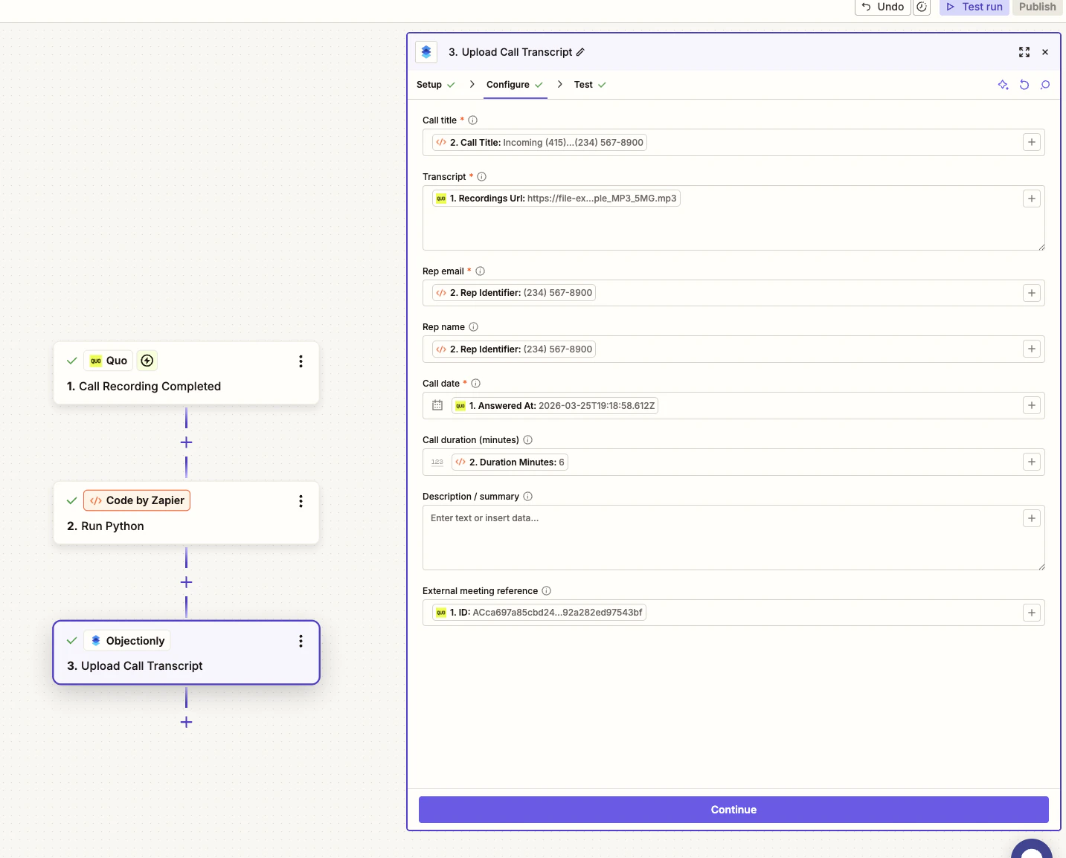Screen dimensions: 1066x858
Task: Switch to the Test tab
Action: 583,85
